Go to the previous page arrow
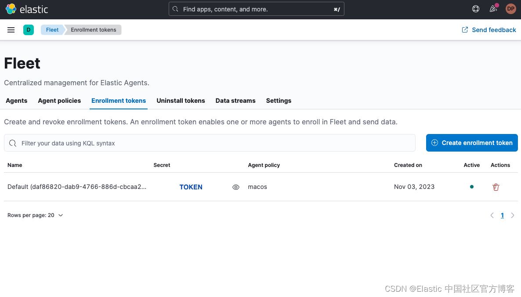521x297 pixels. click(x=492, y=215)
